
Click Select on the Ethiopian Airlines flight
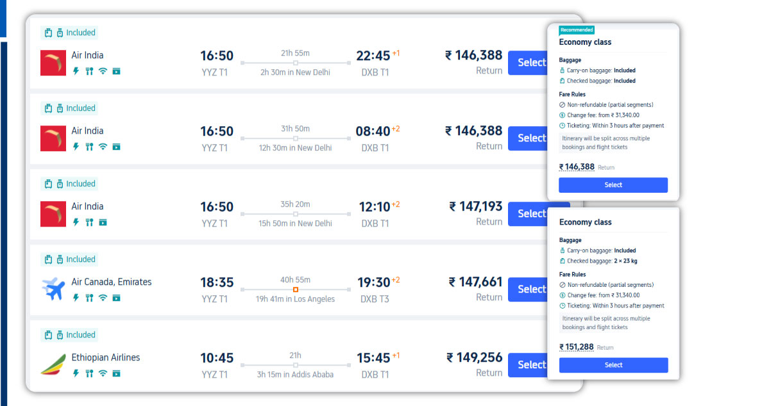[534, 364]
